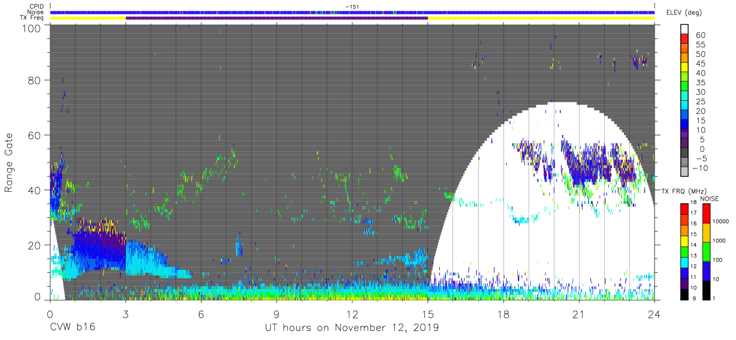Screen dimensions: 736x340
Task: Click the elevation colorbar label 60
Action: [x=699, y=35]
